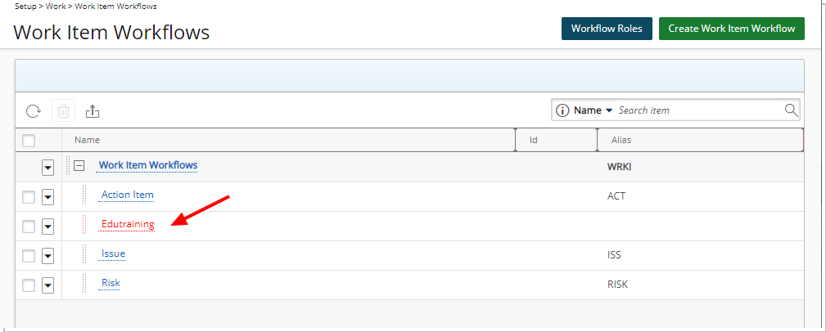The image size is (826, 332).
Task: Open the Edutraining workflow link
Action: (x=128, y=224)
